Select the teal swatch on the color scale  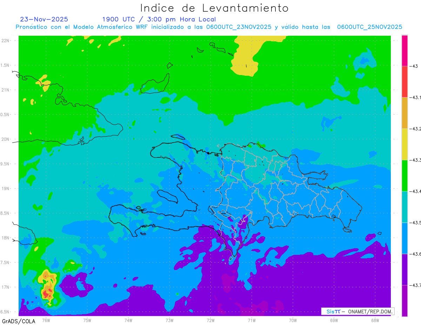(x=405, y=207)
